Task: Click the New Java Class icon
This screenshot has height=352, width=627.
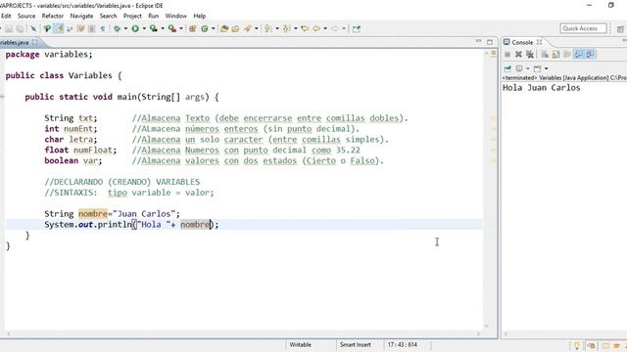Action: pos(205,28)
